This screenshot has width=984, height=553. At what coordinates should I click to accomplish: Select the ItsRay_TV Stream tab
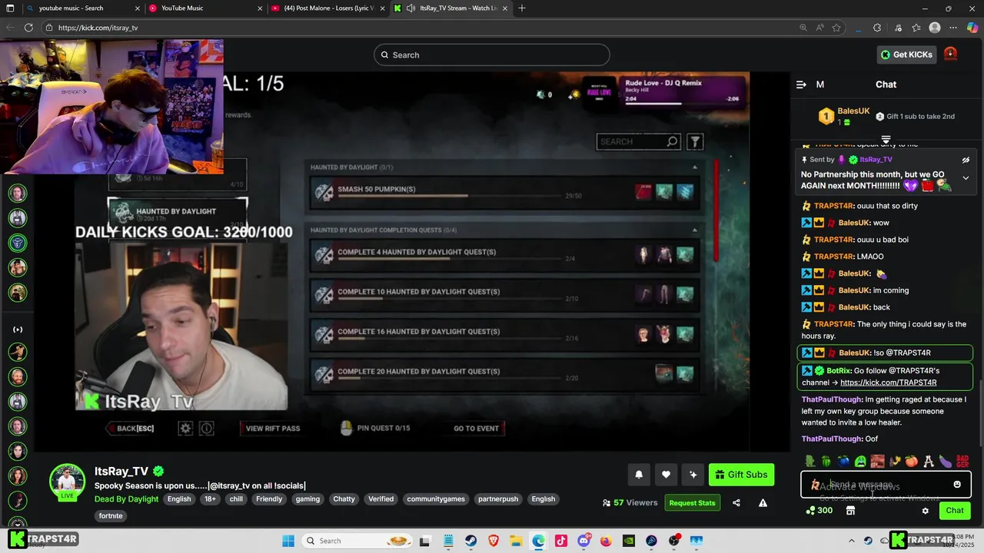click(450, 8)
